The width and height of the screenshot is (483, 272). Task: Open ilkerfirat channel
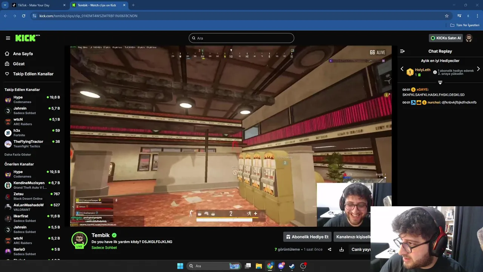pos(32,218)
